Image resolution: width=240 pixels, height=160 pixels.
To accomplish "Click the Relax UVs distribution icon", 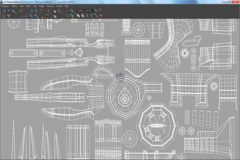I will (x=36, y=16).
